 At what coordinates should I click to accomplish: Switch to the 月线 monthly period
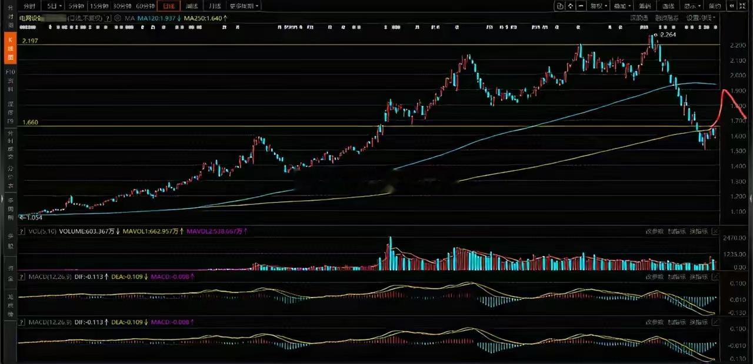point(214,6)
